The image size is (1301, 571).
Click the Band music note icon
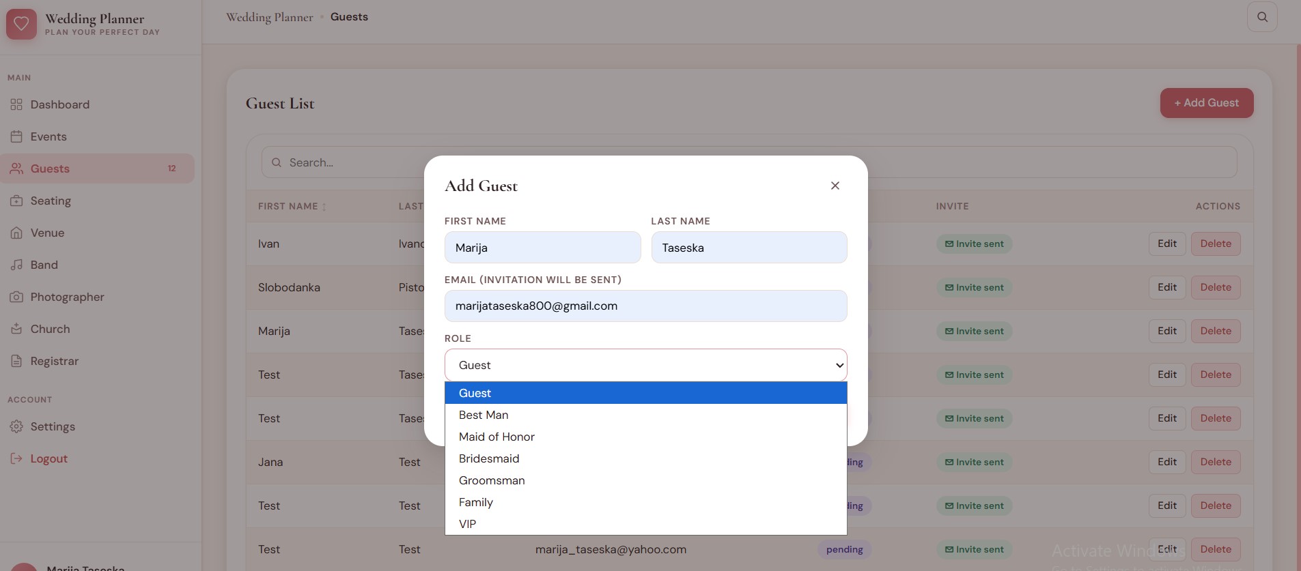(x=16, y=265)
